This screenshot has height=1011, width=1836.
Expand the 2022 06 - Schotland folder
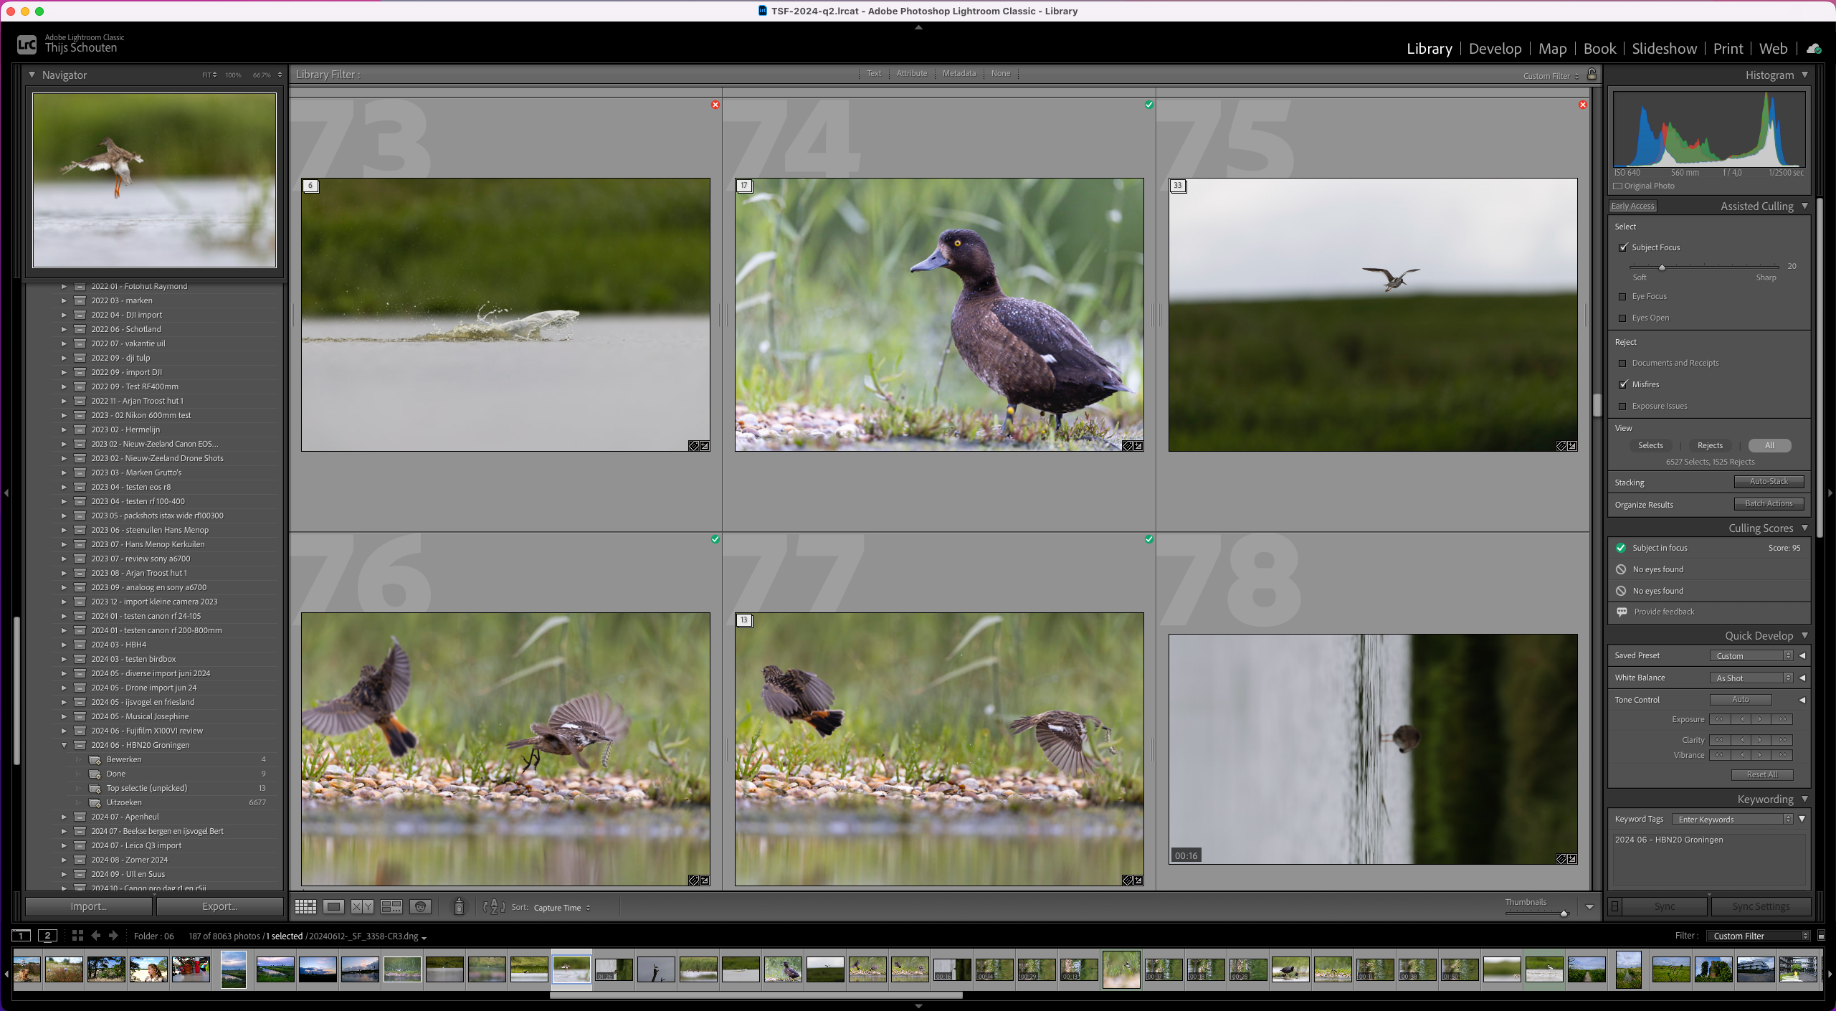63,329
